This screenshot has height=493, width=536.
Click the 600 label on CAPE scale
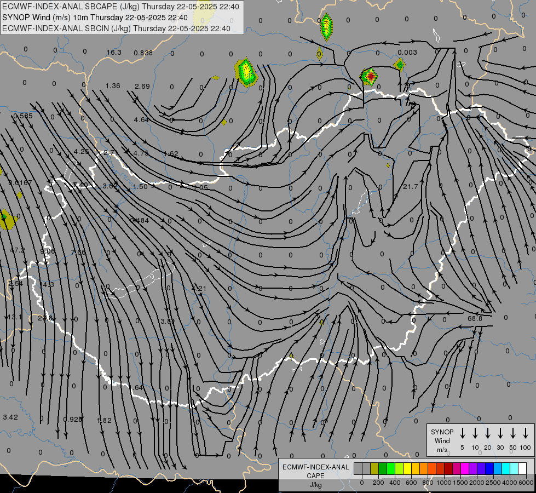(411, 483)
